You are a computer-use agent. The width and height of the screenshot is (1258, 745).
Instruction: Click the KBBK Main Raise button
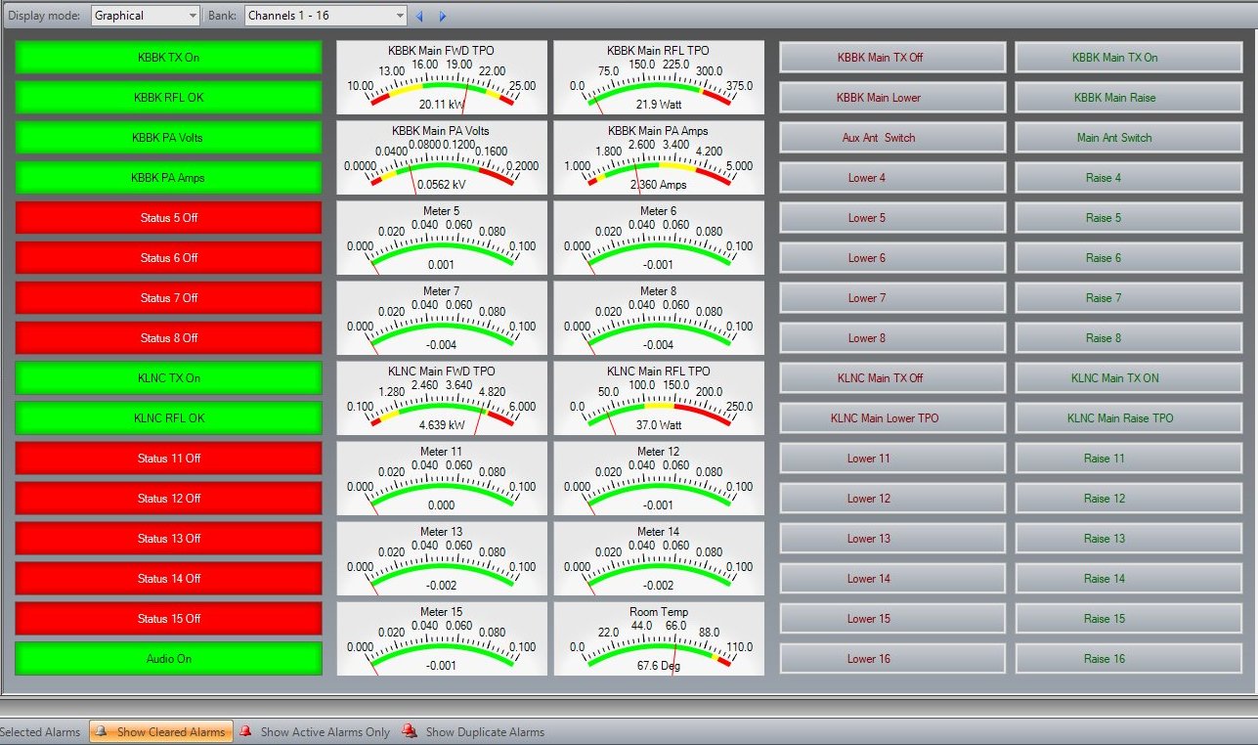(x=1128, y=98)
